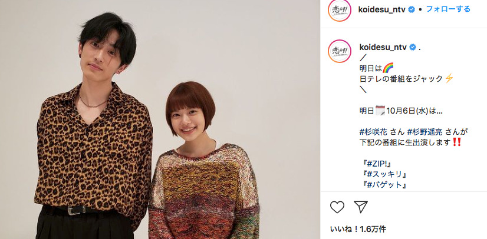Open the #杉咲花 hashtag
This screenshot has height=239, width=487.
point(373,132)
